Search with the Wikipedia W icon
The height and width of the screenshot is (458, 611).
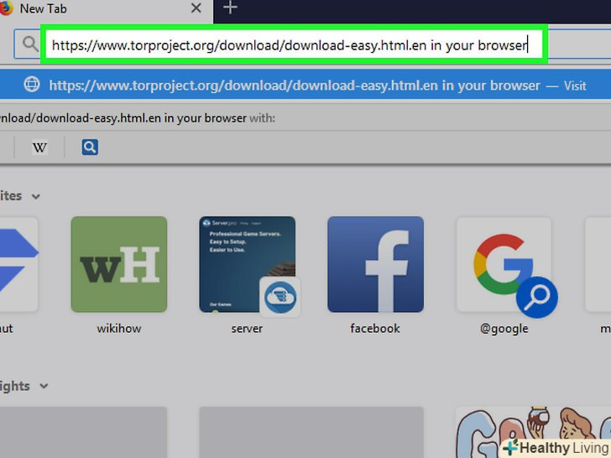click(39, 148)
